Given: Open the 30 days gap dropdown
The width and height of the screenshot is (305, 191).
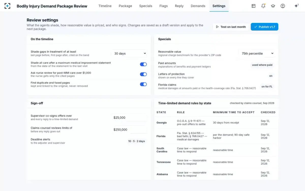Looking at the screenshot, I should (x=129, y=53).
